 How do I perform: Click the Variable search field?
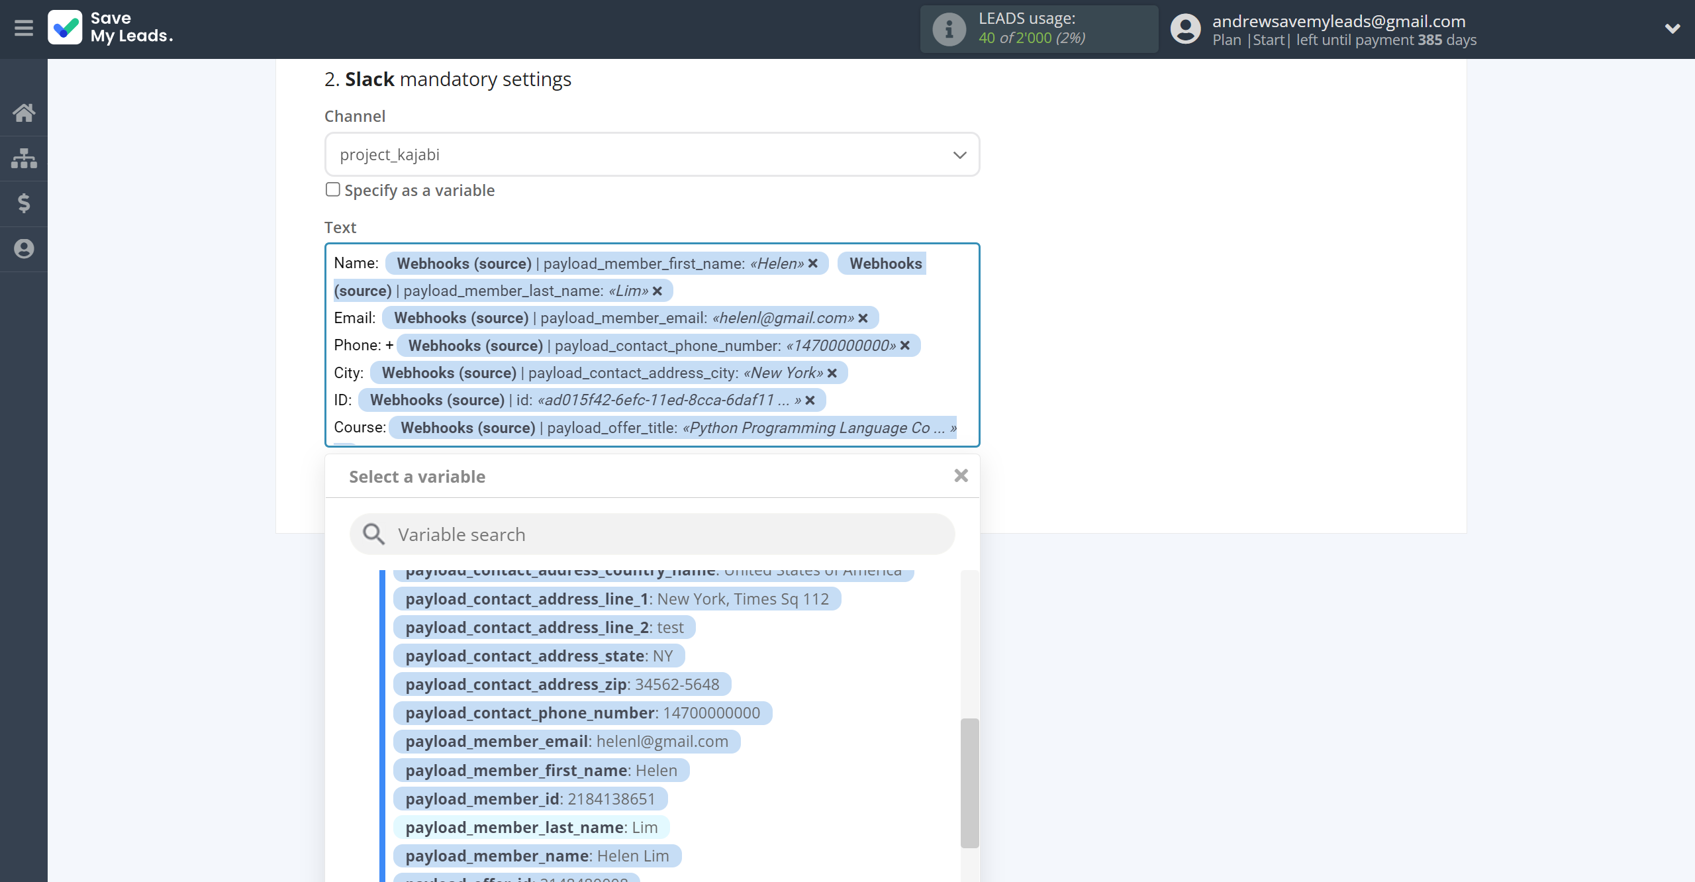(x=652, y=534)
